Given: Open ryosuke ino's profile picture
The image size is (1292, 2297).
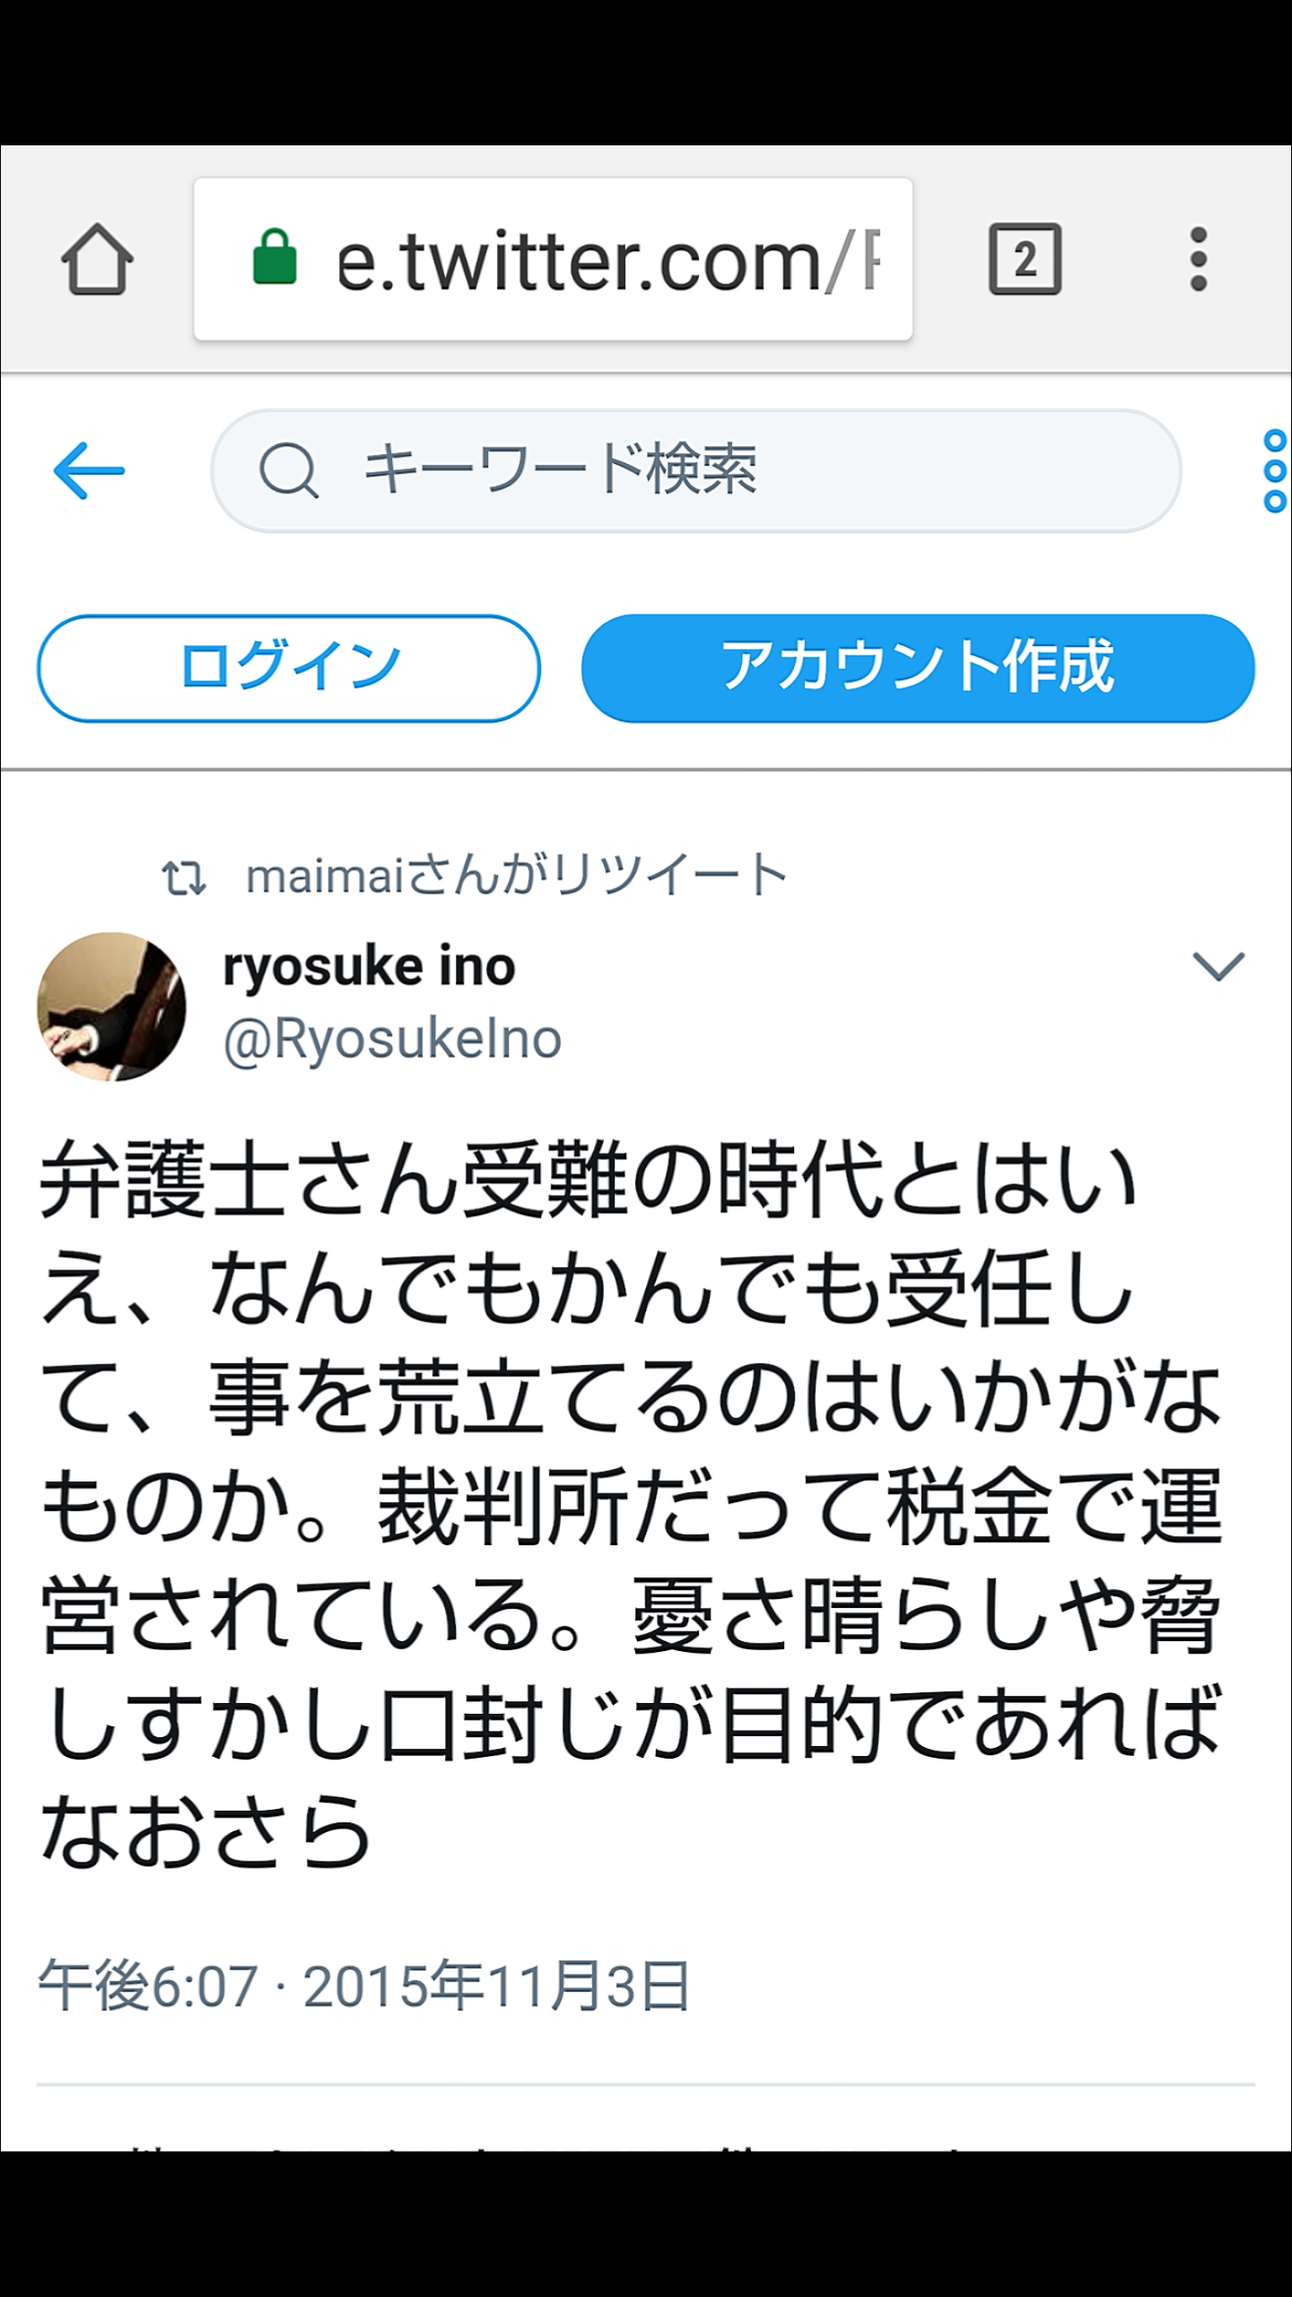Looking at the screenshot, I should point(111,1006).
